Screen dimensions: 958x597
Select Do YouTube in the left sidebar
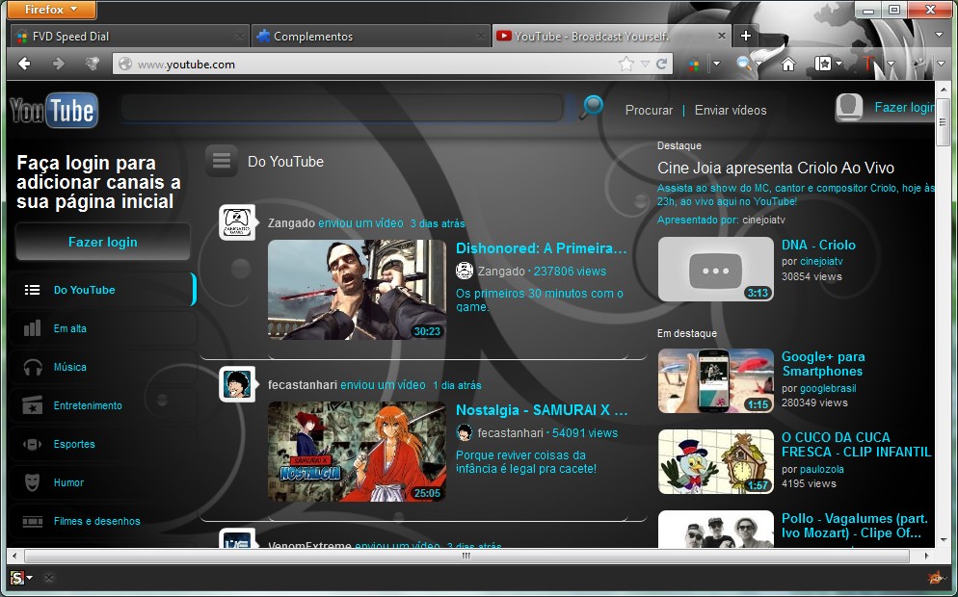pos(102,290)
